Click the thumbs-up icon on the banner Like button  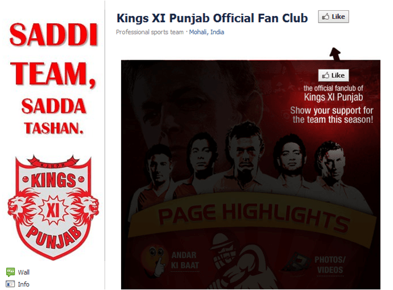click(325, 76)
